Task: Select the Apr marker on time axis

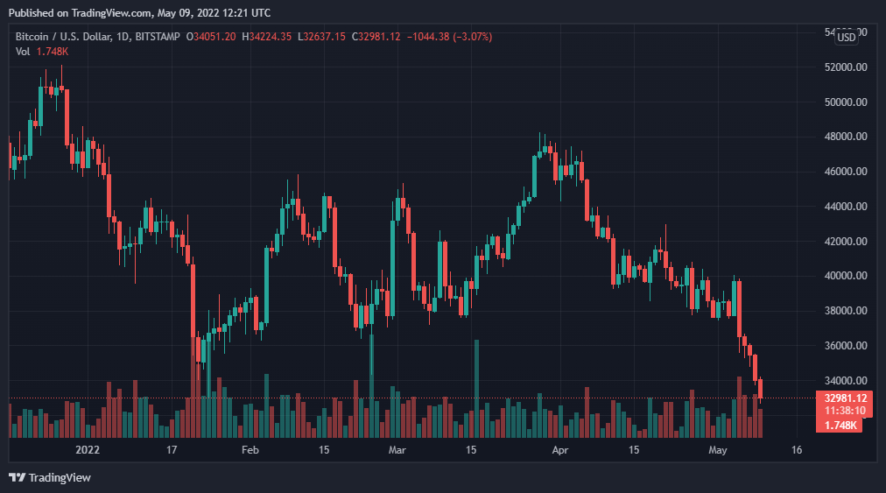Action: point(560,450)
